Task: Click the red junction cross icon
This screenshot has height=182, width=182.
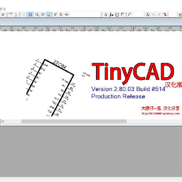Action: point(148,15)
